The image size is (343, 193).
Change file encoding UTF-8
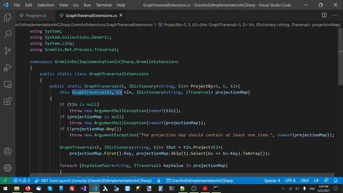tap(290, 181)
